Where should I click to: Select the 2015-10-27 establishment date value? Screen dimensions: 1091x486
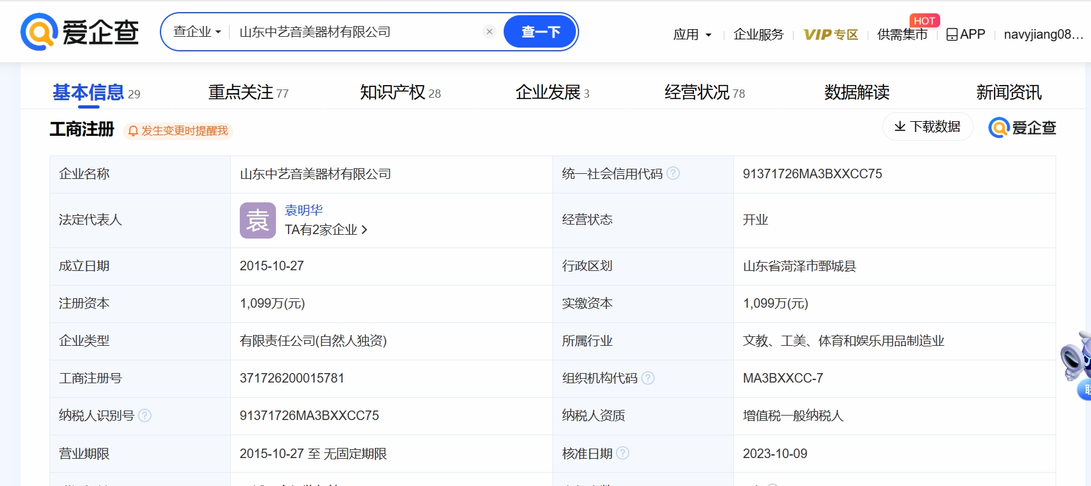(271, 266)
